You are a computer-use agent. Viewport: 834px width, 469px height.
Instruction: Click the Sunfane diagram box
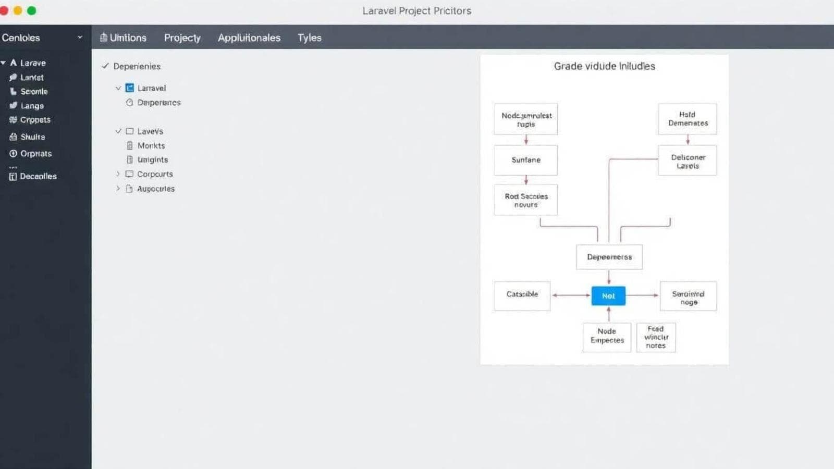(525, 160)
